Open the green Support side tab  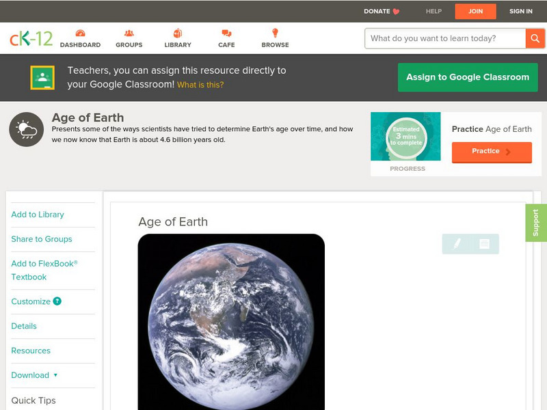[536, 223]
